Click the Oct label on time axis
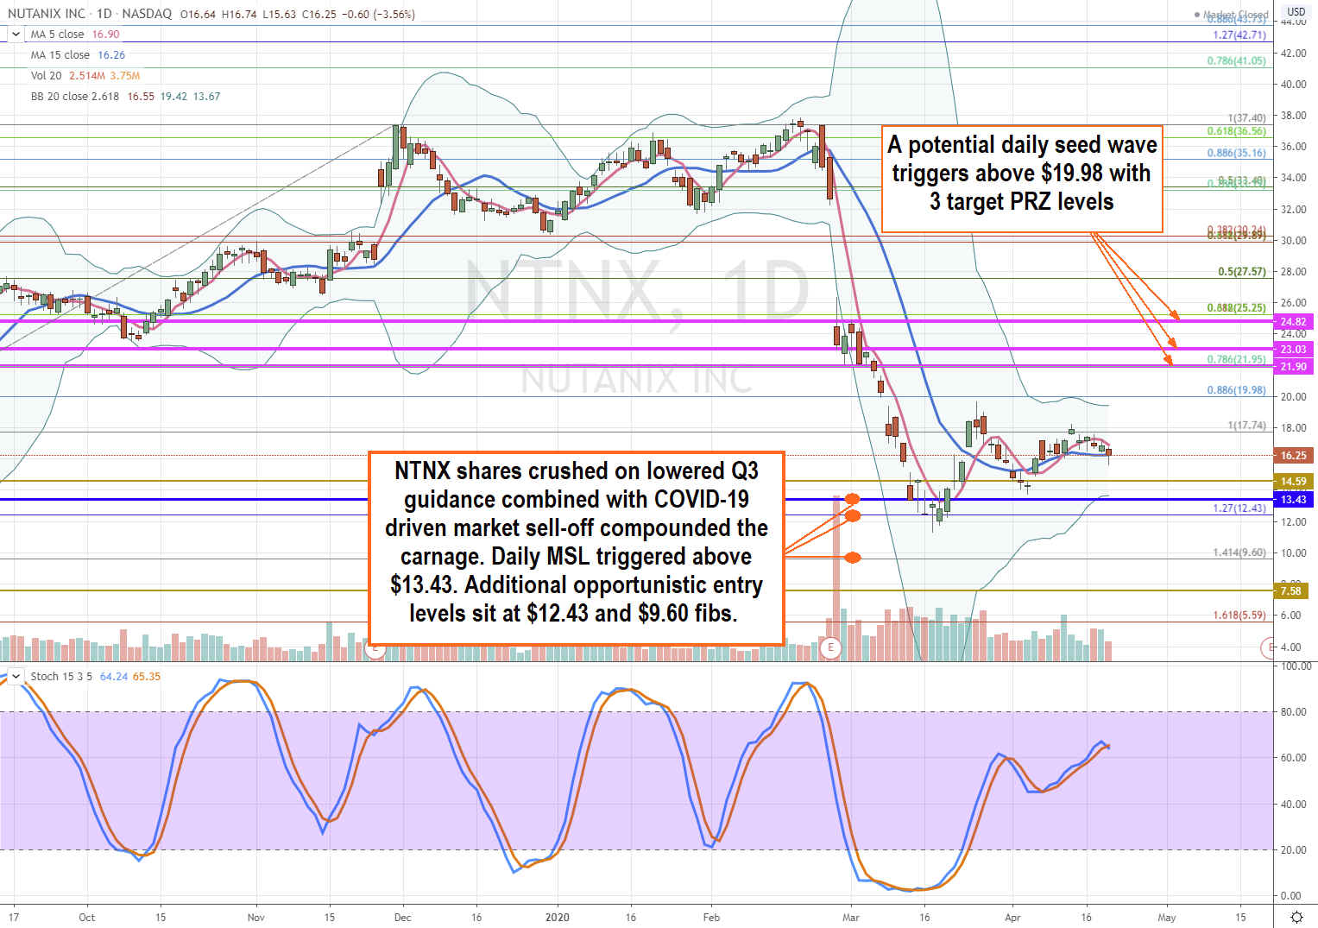The height and width of the screenshot is (928, 1318). point(87,918)
